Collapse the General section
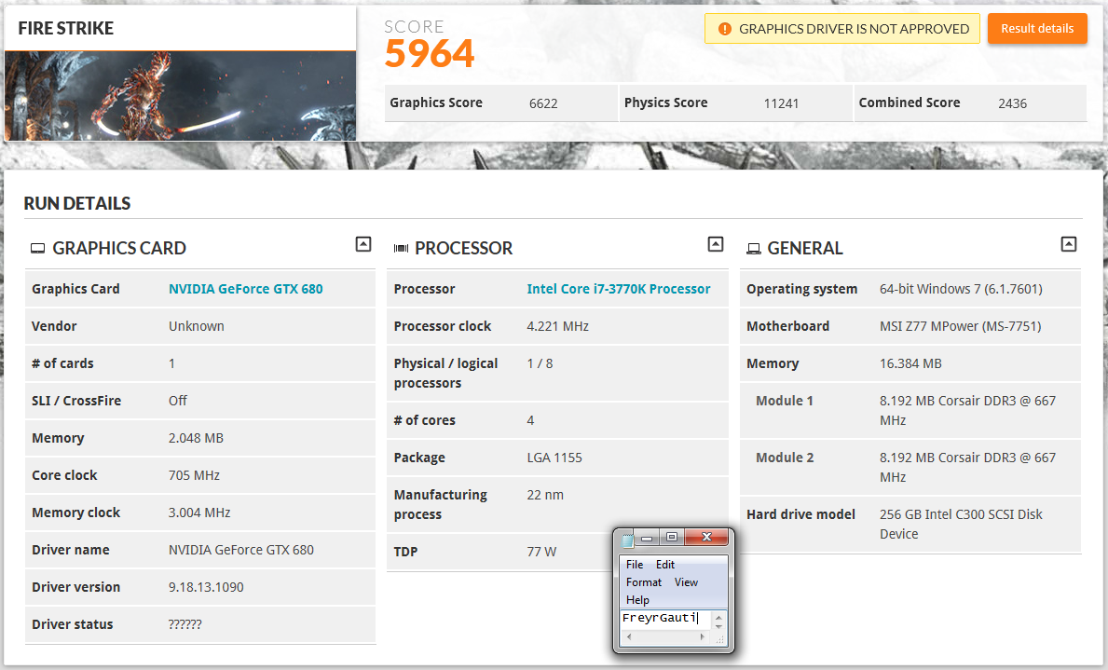 (1069, 244)
